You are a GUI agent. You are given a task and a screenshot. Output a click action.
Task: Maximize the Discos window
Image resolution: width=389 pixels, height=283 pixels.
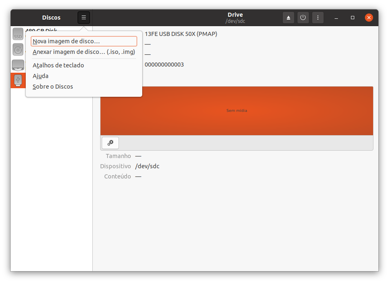[x=353, y=18]
